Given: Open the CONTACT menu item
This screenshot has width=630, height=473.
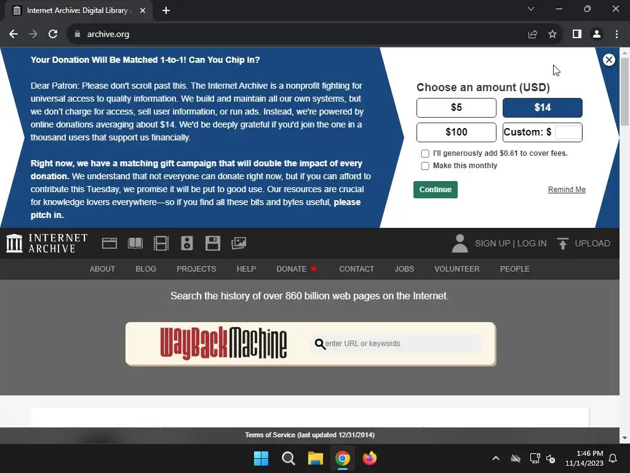Looking at the screenshot, I should (356, 269).
